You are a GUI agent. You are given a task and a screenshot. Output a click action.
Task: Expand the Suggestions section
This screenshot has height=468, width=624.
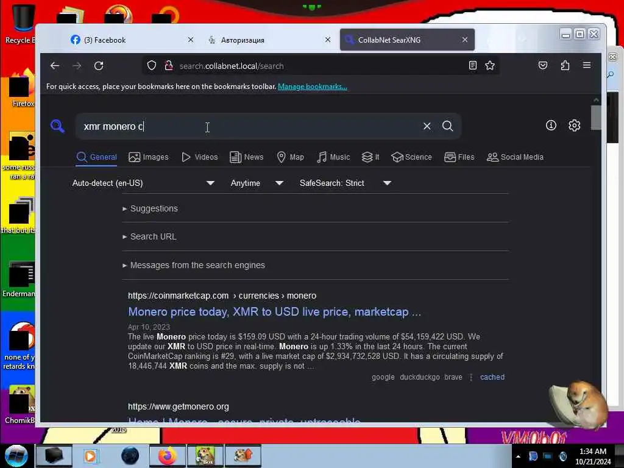(151, 208)
